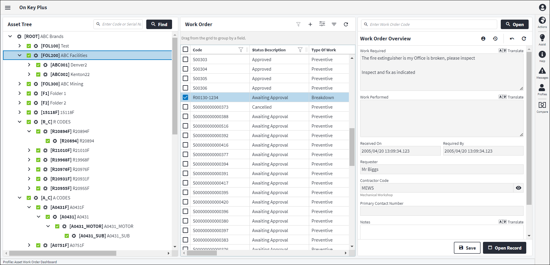The width and height of the screenshot is (550, 265).
Task: Open the hamburger navigation menu
Action: pos(8,8)
